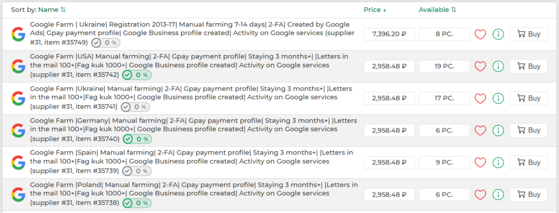
Task: Toggle 0% badge on item #35749
Action: (x=105, y=43)
